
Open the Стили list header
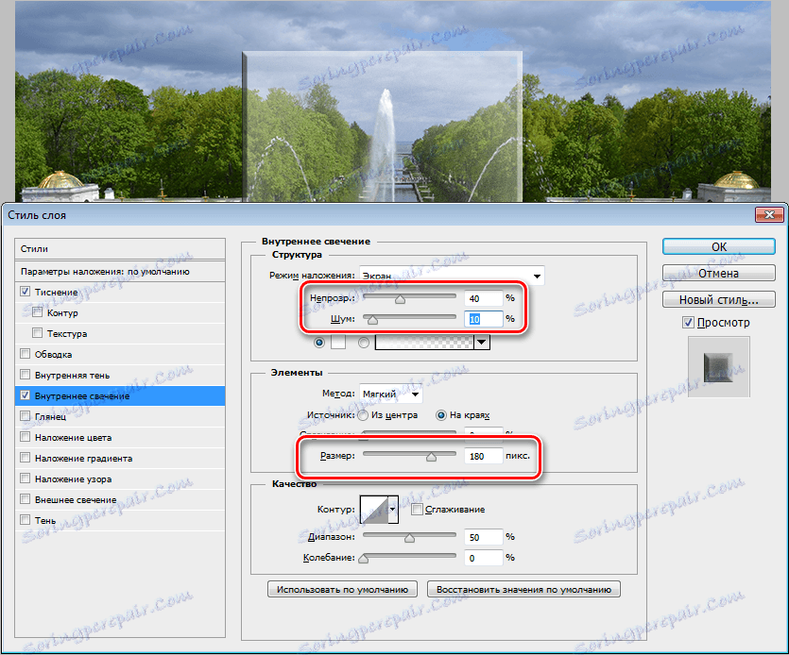[x=120, y=249]
